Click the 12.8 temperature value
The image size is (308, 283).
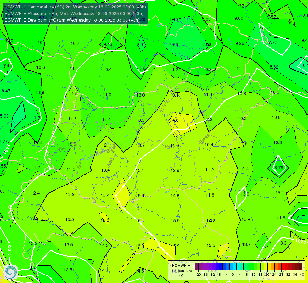210,220
